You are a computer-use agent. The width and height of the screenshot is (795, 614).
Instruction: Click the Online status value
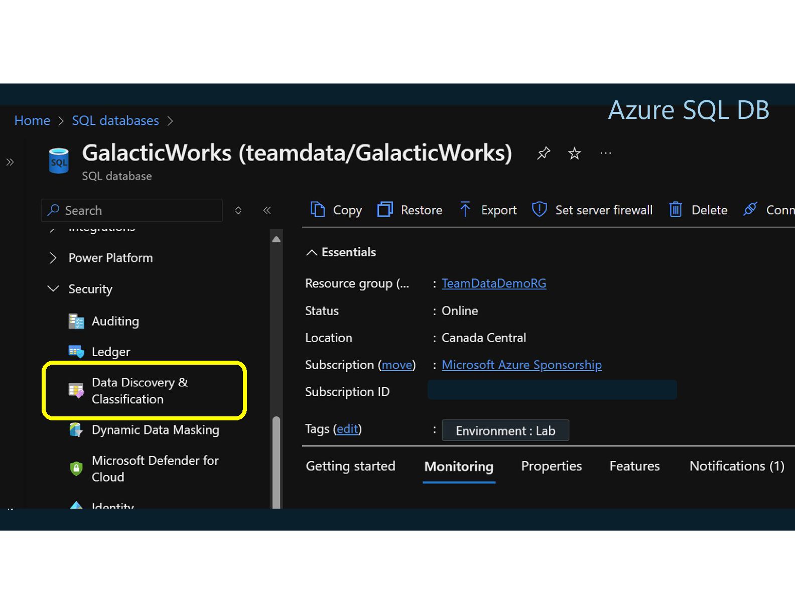460,311
